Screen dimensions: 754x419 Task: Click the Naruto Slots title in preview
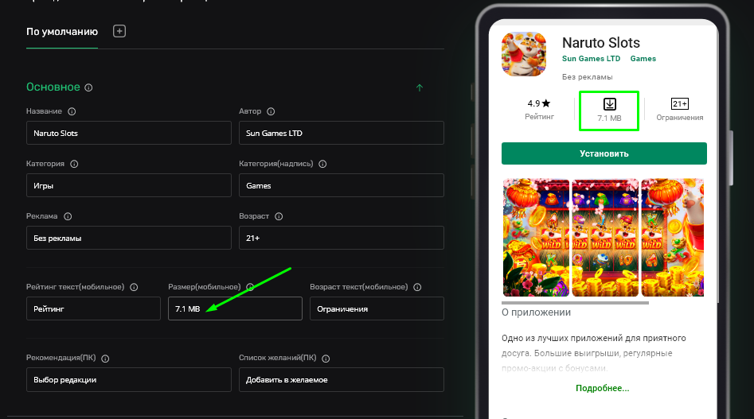[x=601, y=43]
